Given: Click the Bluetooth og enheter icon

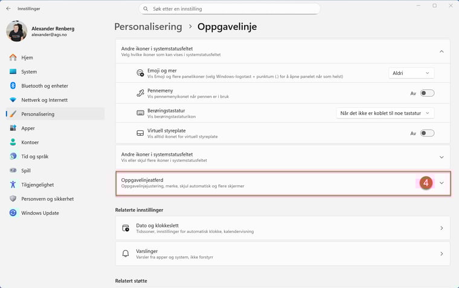Looking at the screenshot, I should pyautogui.click(x=13, y=86).
